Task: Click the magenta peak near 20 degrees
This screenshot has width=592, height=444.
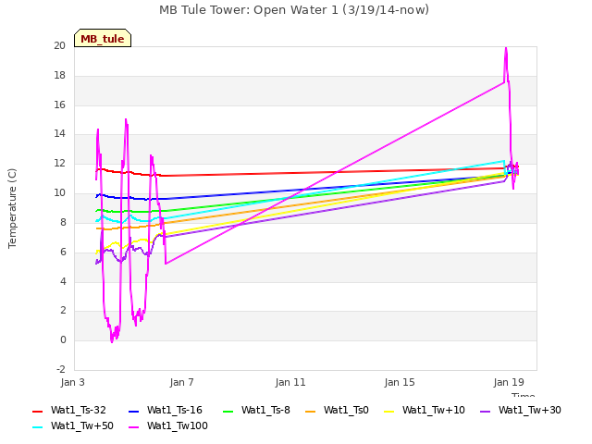Action: 506,48
